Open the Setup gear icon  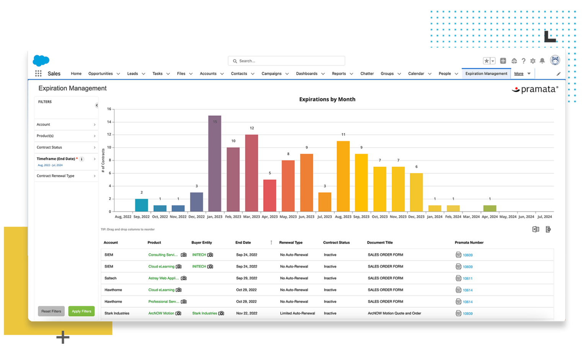coord(532,60)
